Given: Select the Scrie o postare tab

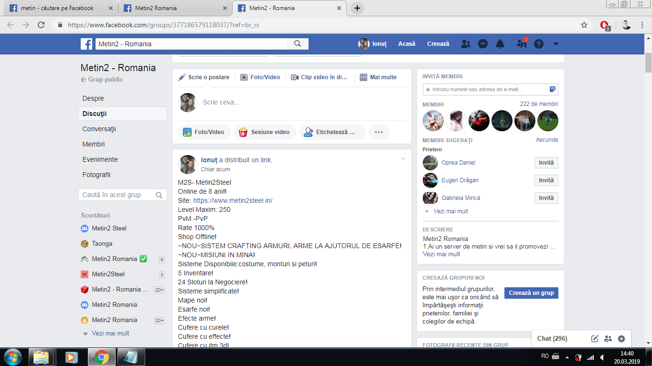Looking at the screenshot, I should pyautogui.click(x=204, y=77).
